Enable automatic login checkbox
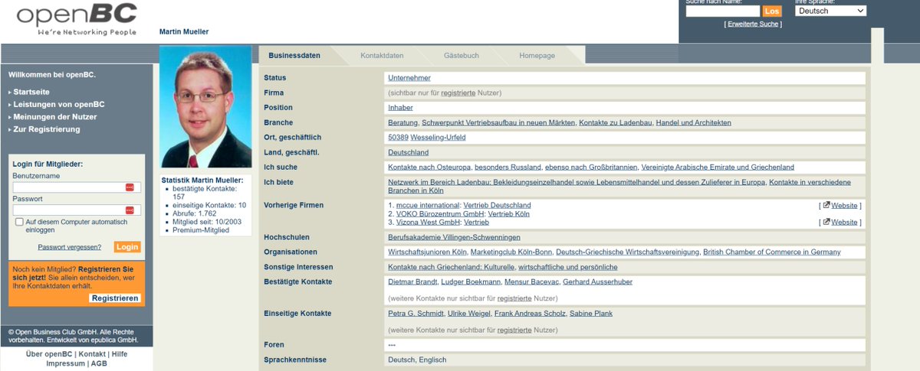Viewport: 920px width, 371px height. coord(19,222)
